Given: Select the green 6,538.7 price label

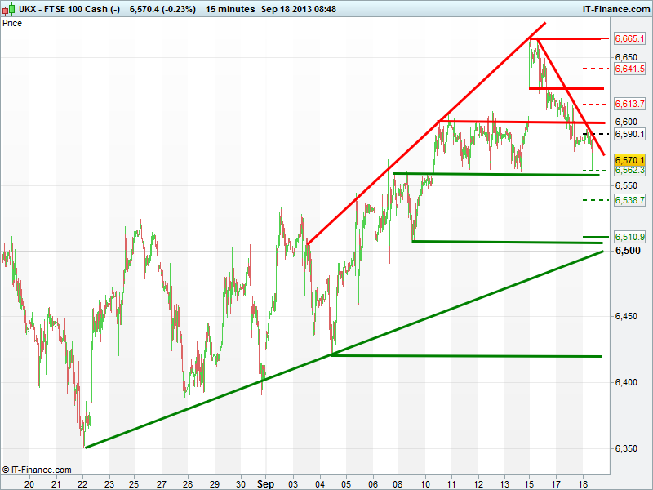Looking at the screenshot, I should (x=629, y=200).
